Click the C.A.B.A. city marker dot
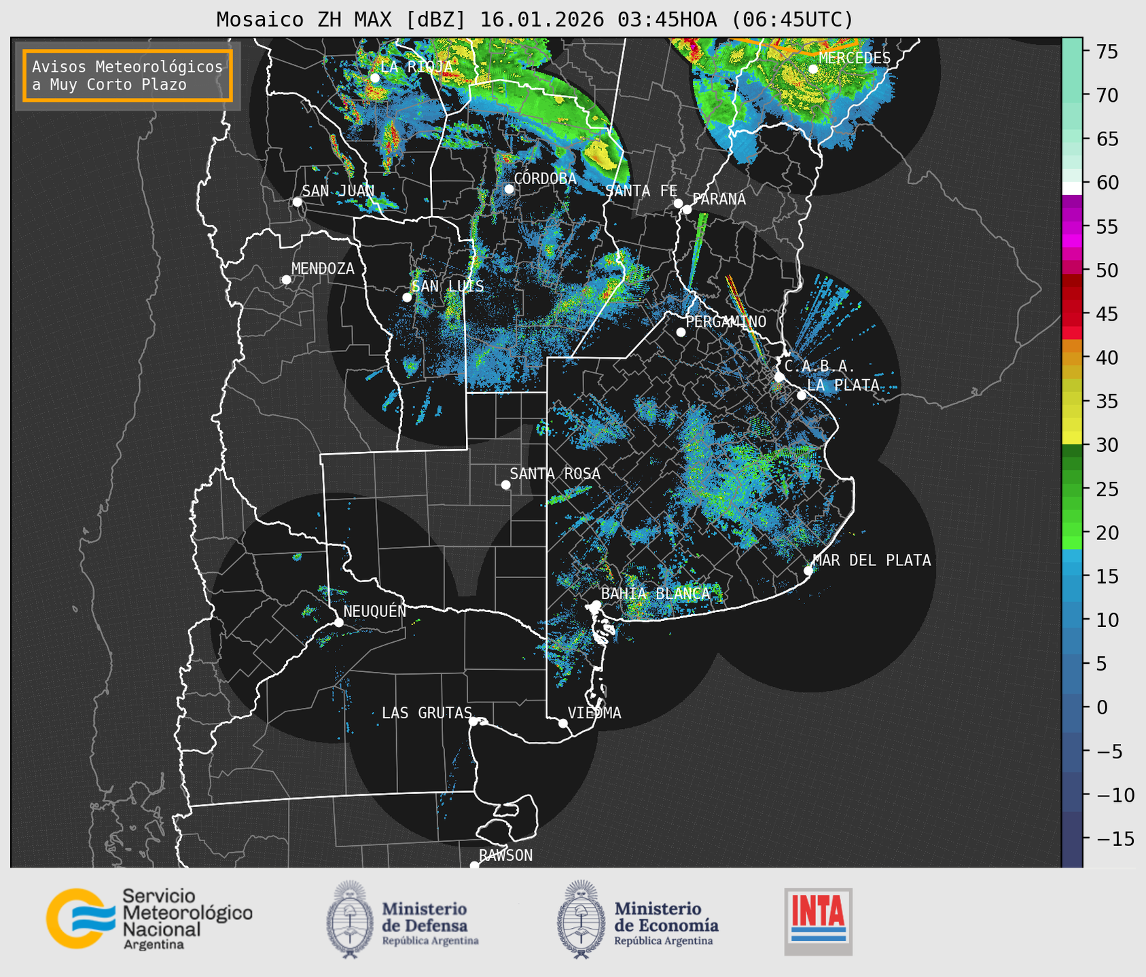The width and height of the screenshot is (1146, 977). [779, 377]
